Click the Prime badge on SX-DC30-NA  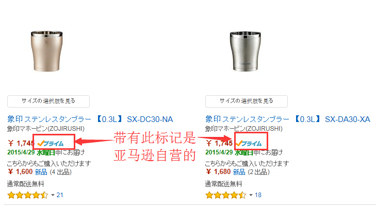51,144
